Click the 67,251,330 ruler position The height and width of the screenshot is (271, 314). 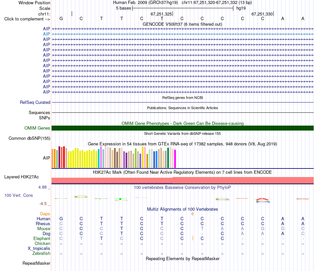click(x=262, y=14)
